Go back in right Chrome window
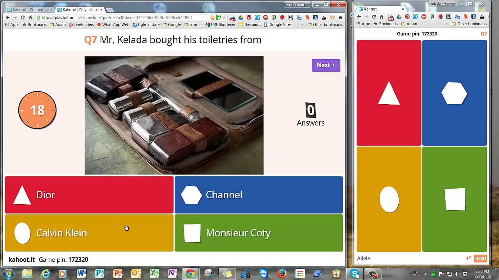This screenshot has width=499, height=280. (359, 17)
